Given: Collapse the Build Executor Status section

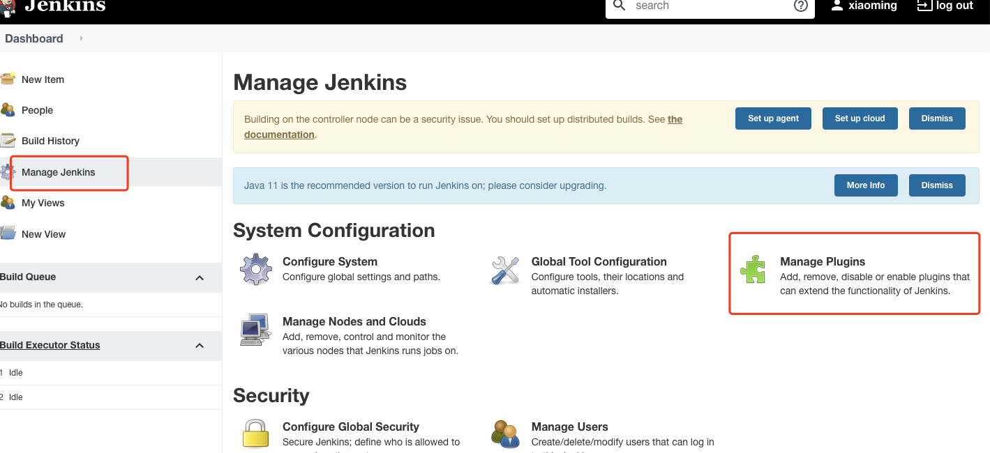Looking at the screenshot, I should click(200, 345).
